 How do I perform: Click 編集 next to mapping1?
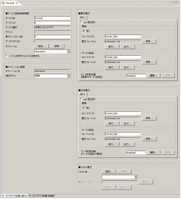tap(154, 76)
